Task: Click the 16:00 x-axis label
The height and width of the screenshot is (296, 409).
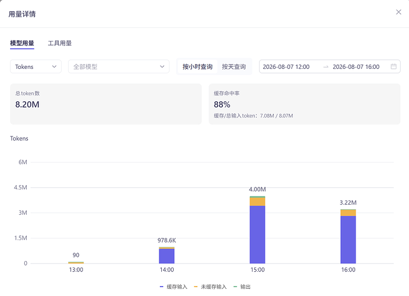Action: (x=348, y=270)
